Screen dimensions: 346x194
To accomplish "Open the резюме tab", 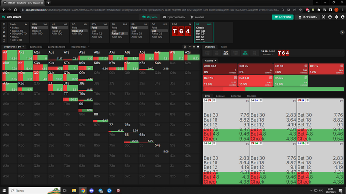I will point(220,96).
